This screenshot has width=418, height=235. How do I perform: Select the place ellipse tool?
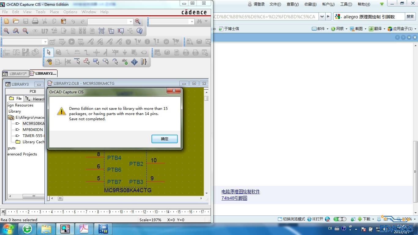coord(106,62)
